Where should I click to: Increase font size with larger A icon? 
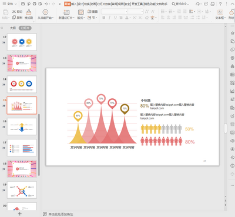click(x=147, y=12)
